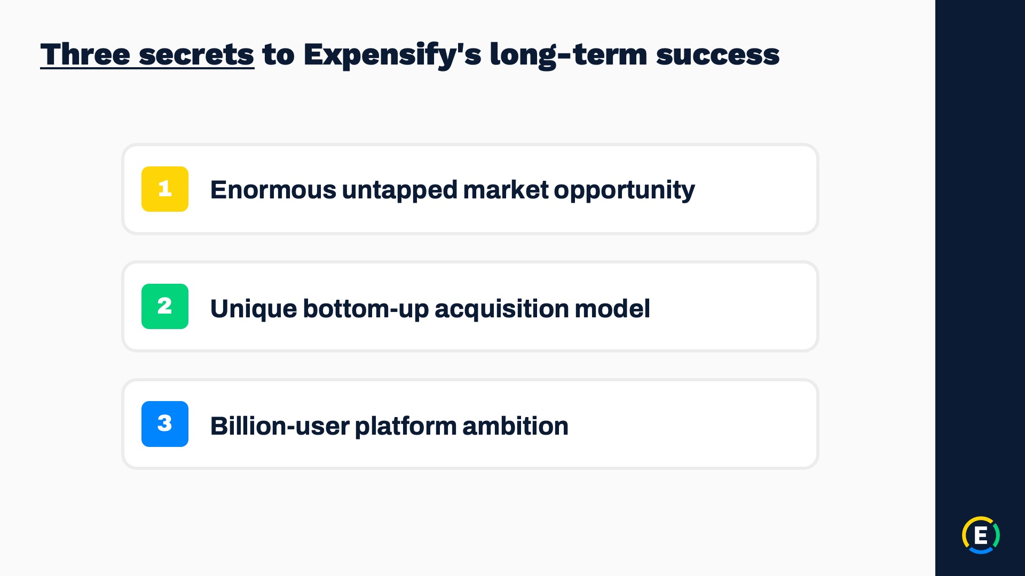The height and width of the screenshot is (576, 1025).
Task: Click the word "success" in the heading
Action: tap(717, 55)
